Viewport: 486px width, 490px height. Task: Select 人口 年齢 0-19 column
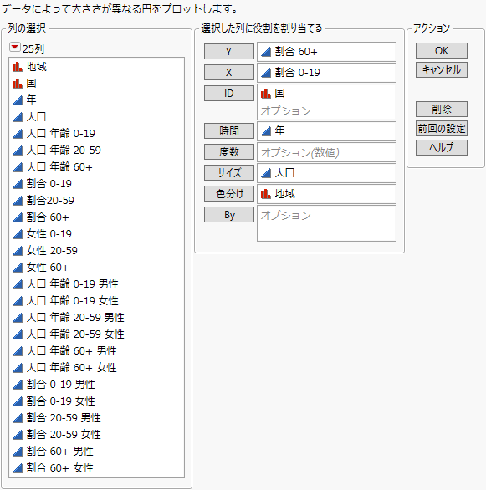[96, 134]
